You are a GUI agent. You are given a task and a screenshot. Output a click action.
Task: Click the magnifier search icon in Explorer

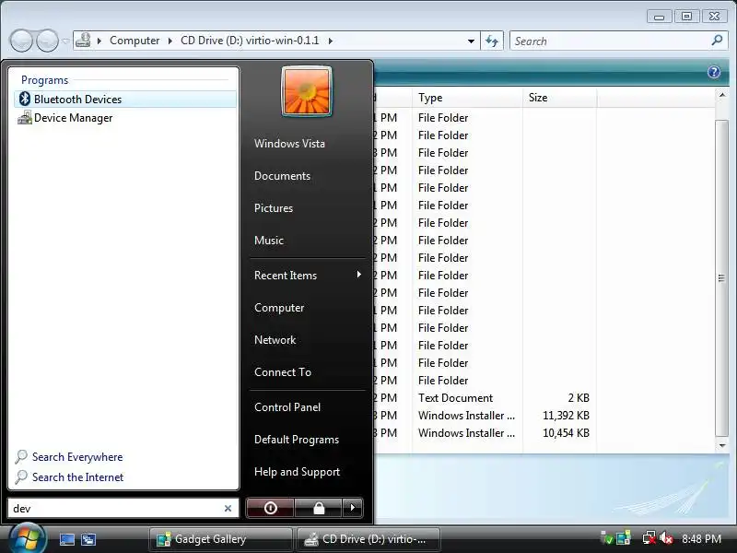pyautogui.click(x=717, y=41)
